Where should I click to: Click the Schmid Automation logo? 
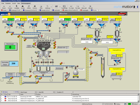122,14
